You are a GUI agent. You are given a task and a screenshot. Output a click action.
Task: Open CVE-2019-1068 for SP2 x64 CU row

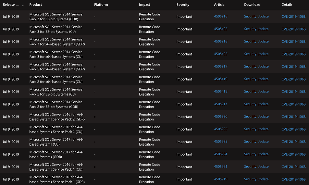click(x=294, y=79)
